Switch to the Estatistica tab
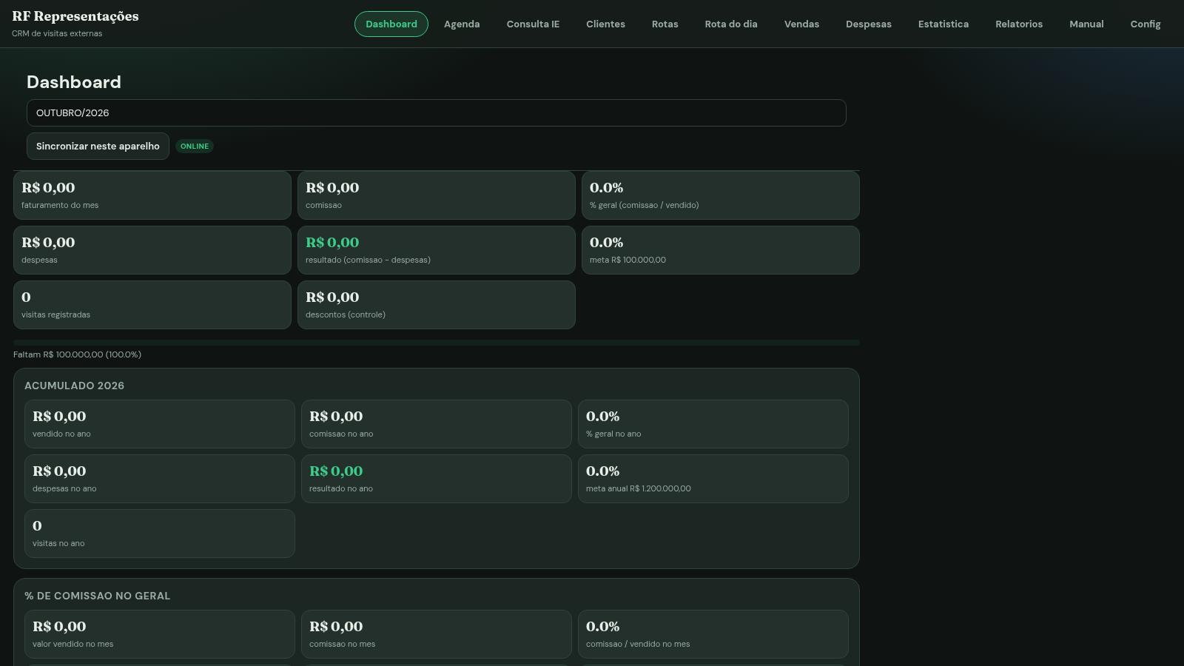 [x=943, y=24]
